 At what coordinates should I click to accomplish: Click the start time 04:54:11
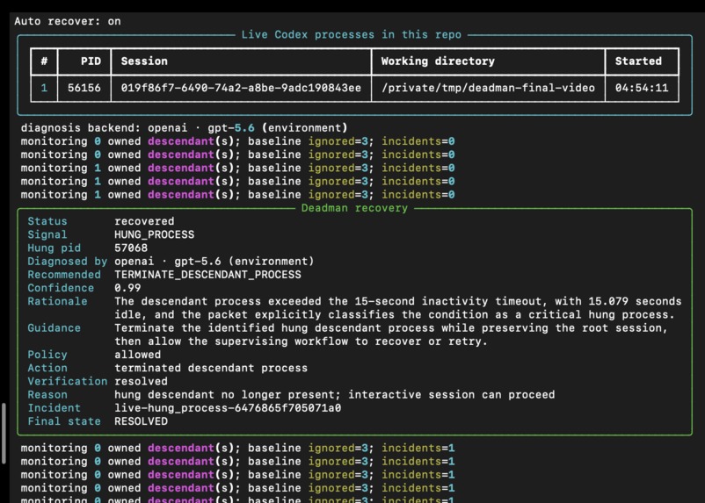click(642, 88)
